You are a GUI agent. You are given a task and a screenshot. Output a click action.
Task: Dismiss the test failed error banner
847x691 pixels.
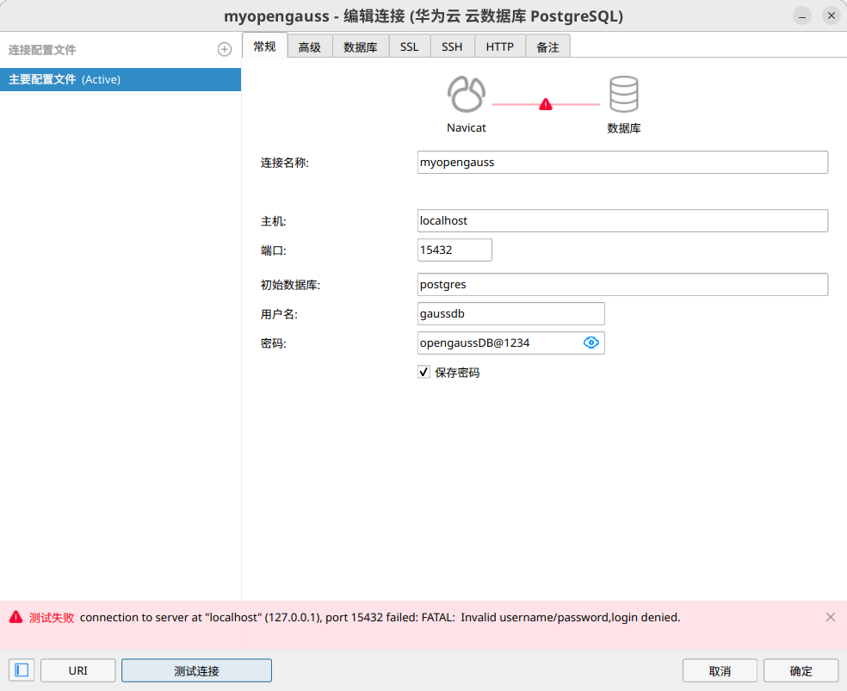[x=831, y=617]
